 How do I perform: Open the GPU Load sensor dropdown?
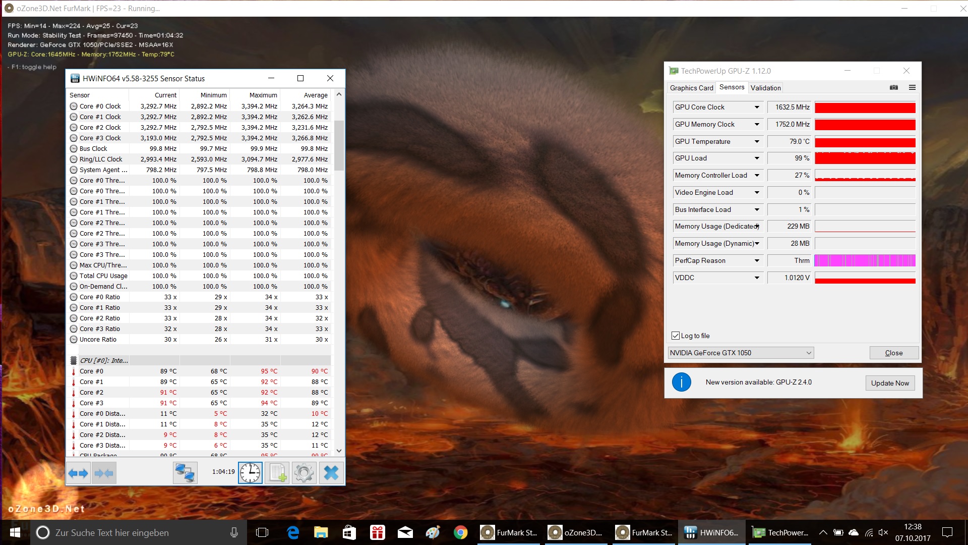pyautogui.click(x=757, y=158)
